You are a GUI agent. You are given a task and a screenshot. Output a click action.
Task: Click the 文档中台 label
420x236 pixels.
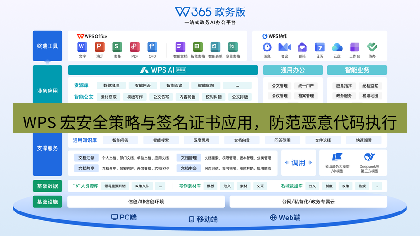189,169
